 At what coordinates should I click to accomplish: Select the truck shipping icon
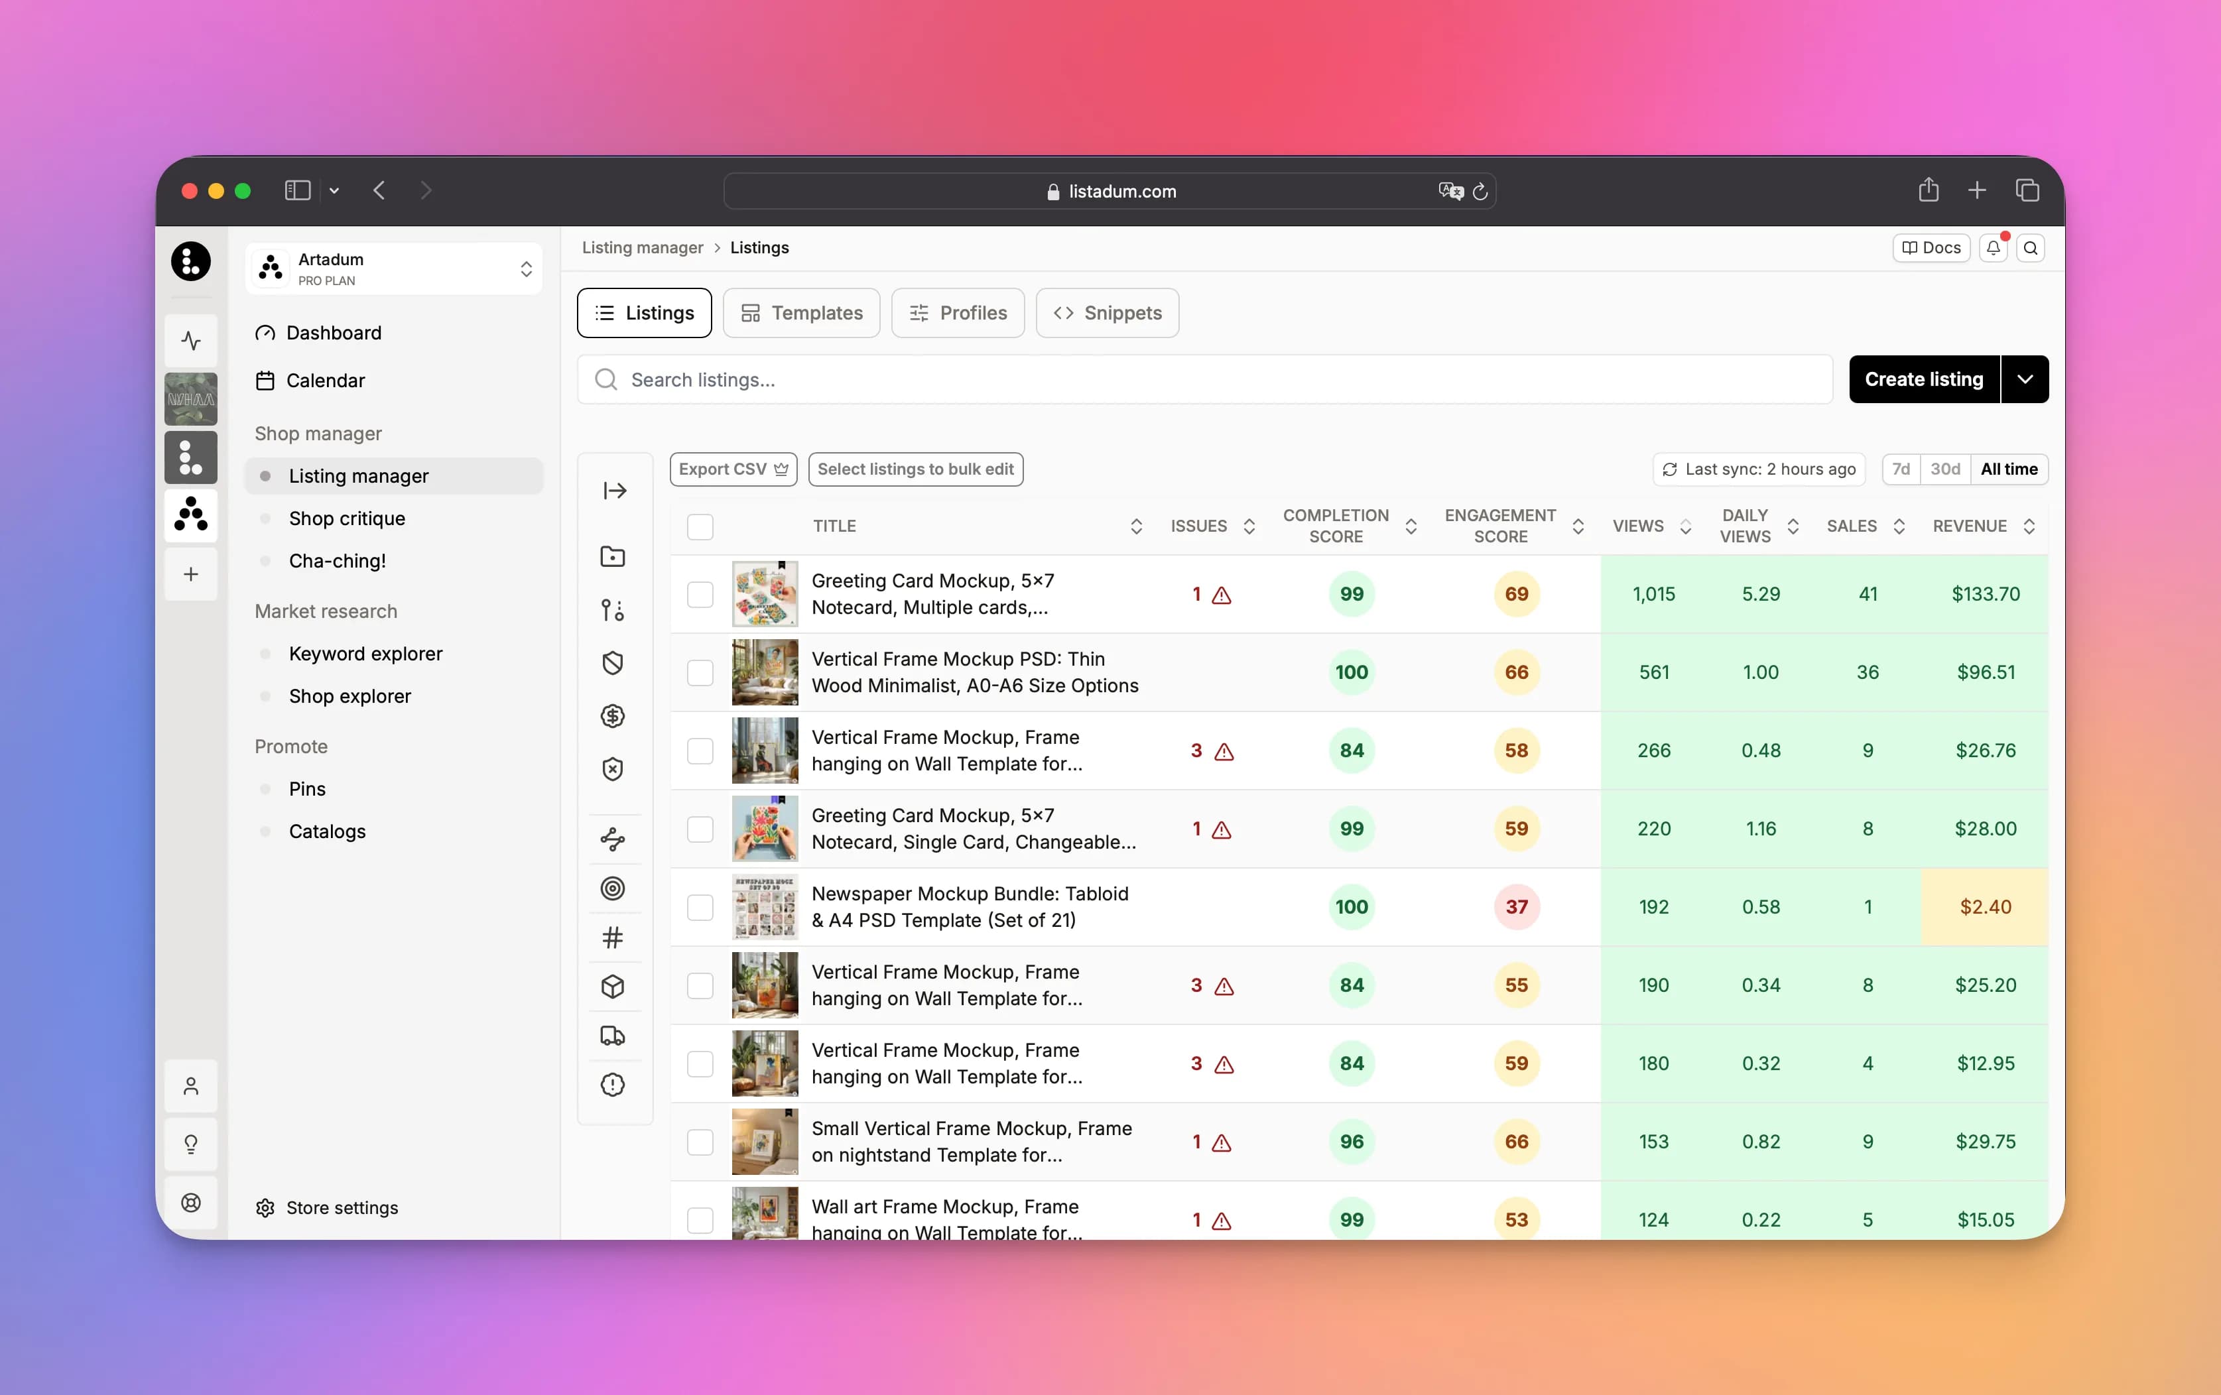pyautogui.click(x=612, y=1036)
